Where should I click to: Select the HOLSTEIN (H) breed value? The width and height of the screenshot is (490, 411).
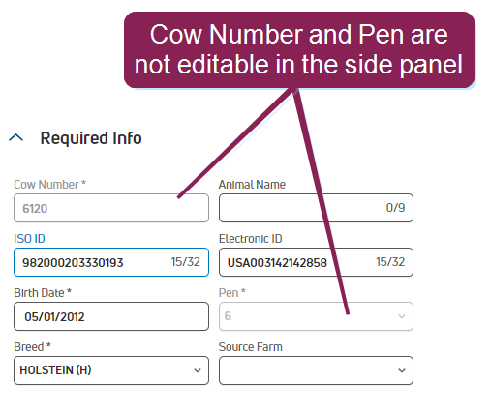(x=55, y=370)
